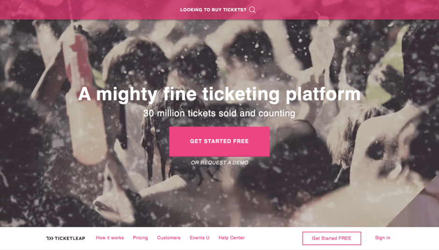Open the Customers navigation link
The height and width of the screenshot is (250, 439).
[x=169, y=238]
